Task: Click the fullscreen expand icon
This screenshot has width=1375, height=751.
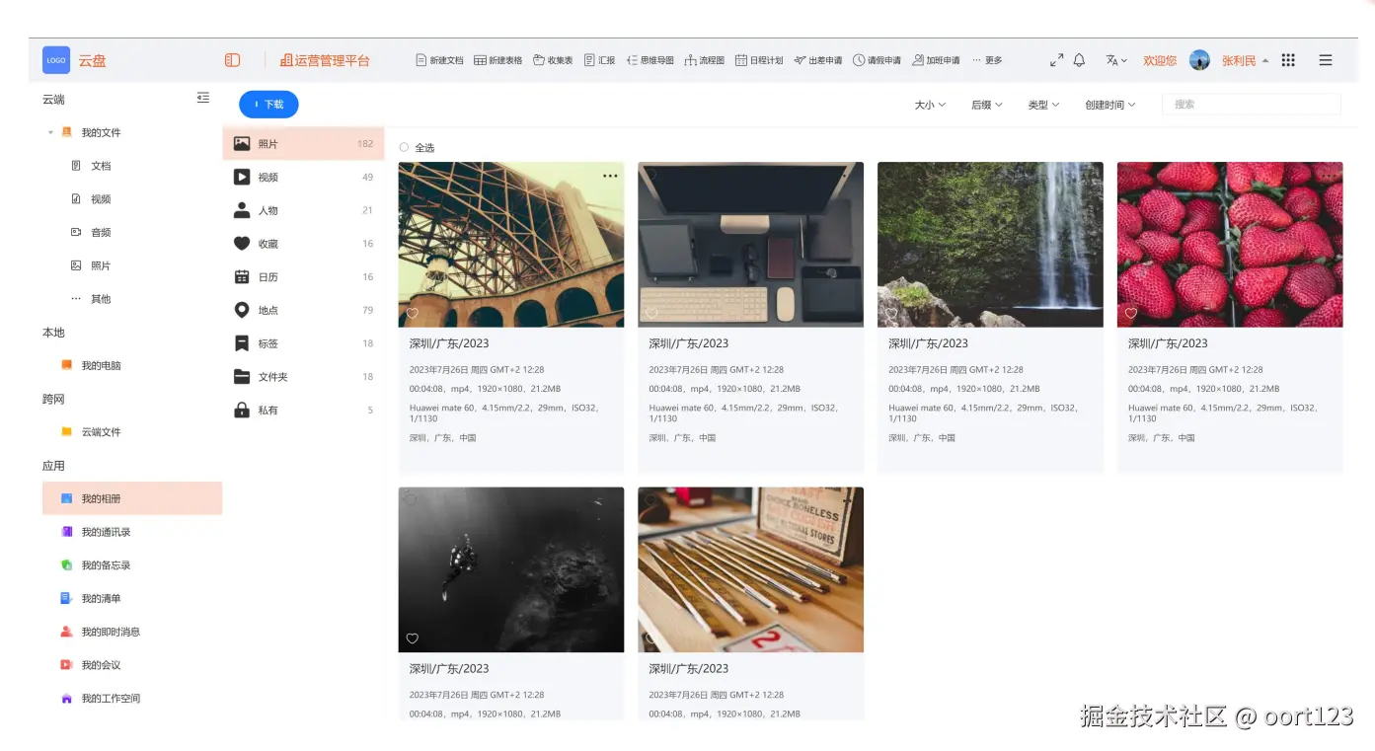Action: pyautogui.click(x=1056, y=60)
